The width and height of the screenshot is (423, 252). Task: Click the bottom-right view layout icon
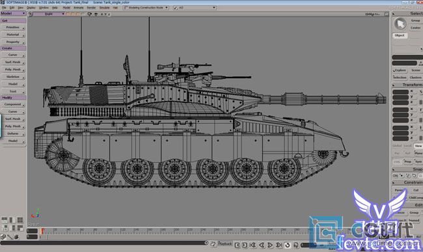[x=20, y=228]
